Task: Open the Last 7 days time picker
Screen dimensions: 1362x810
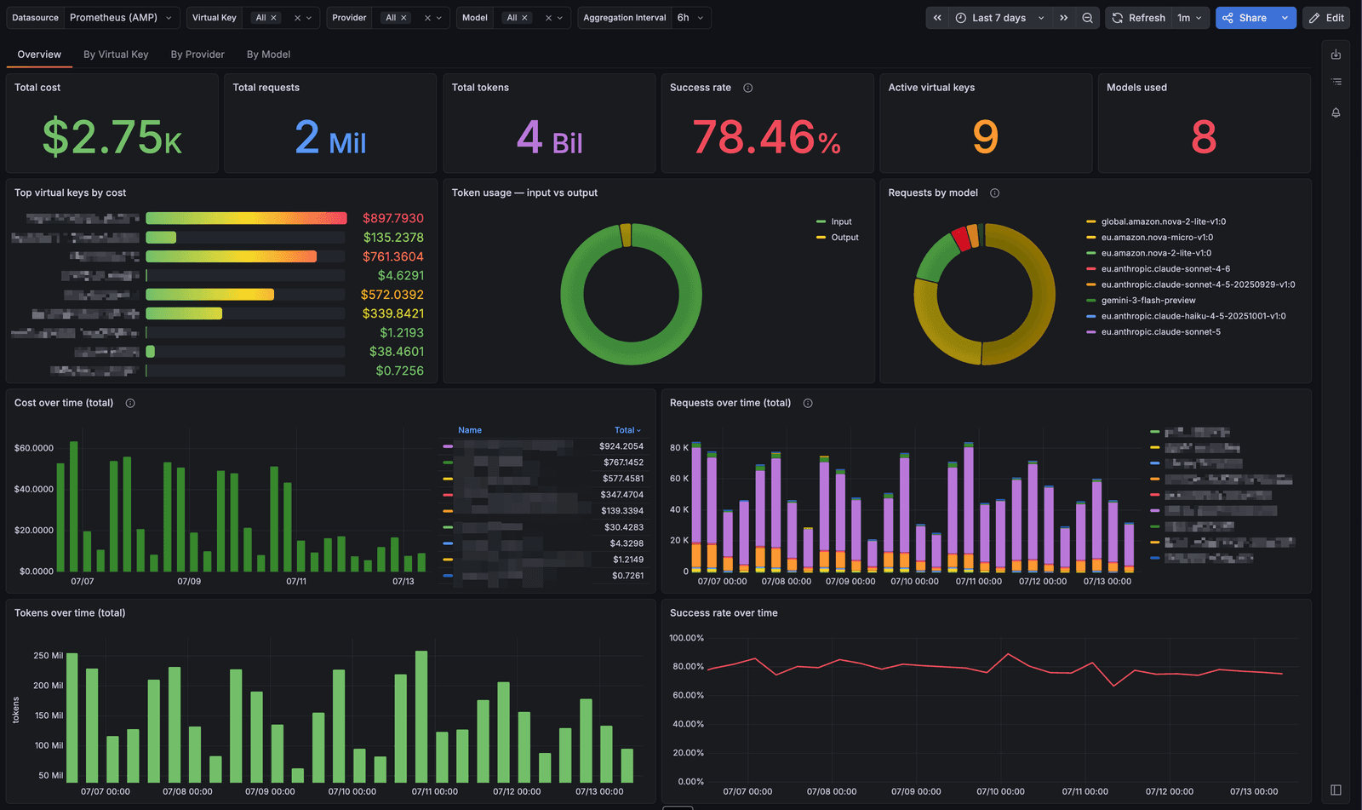Action: 999,18
